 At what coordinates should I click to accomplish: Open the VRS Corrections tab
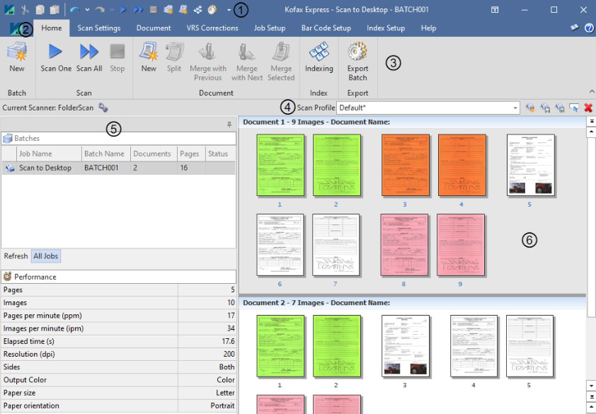pos(212,28)
